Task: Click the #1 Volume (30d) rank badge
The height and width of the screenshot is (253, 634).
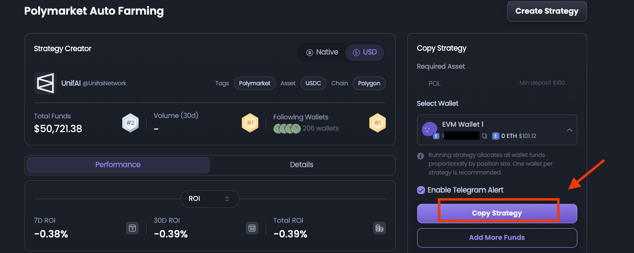Action: pos(250,123)
